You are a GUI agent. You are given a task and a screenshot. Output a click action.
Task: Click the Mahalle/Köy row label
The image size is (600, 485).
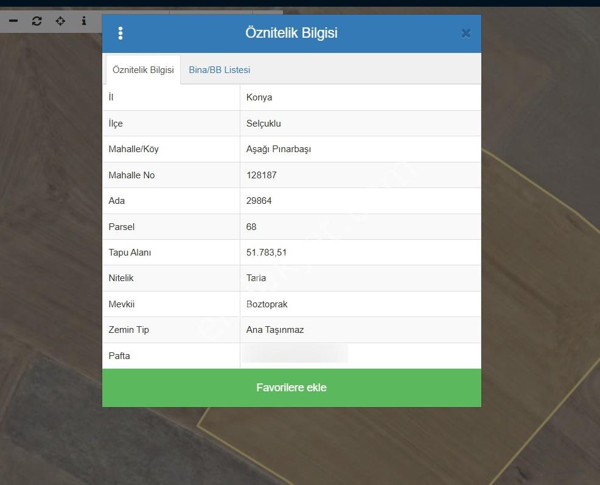coord(133,149)
